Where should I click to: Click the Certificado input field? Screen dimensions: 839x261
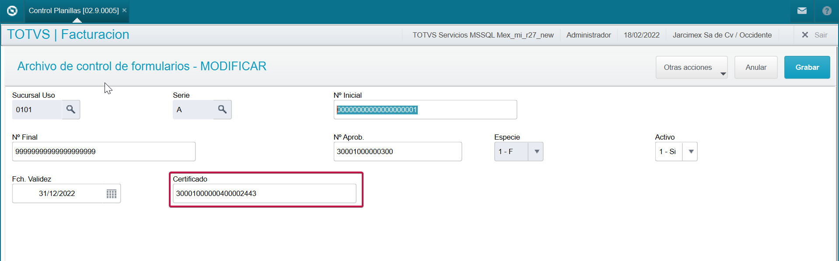click(265, 193)
